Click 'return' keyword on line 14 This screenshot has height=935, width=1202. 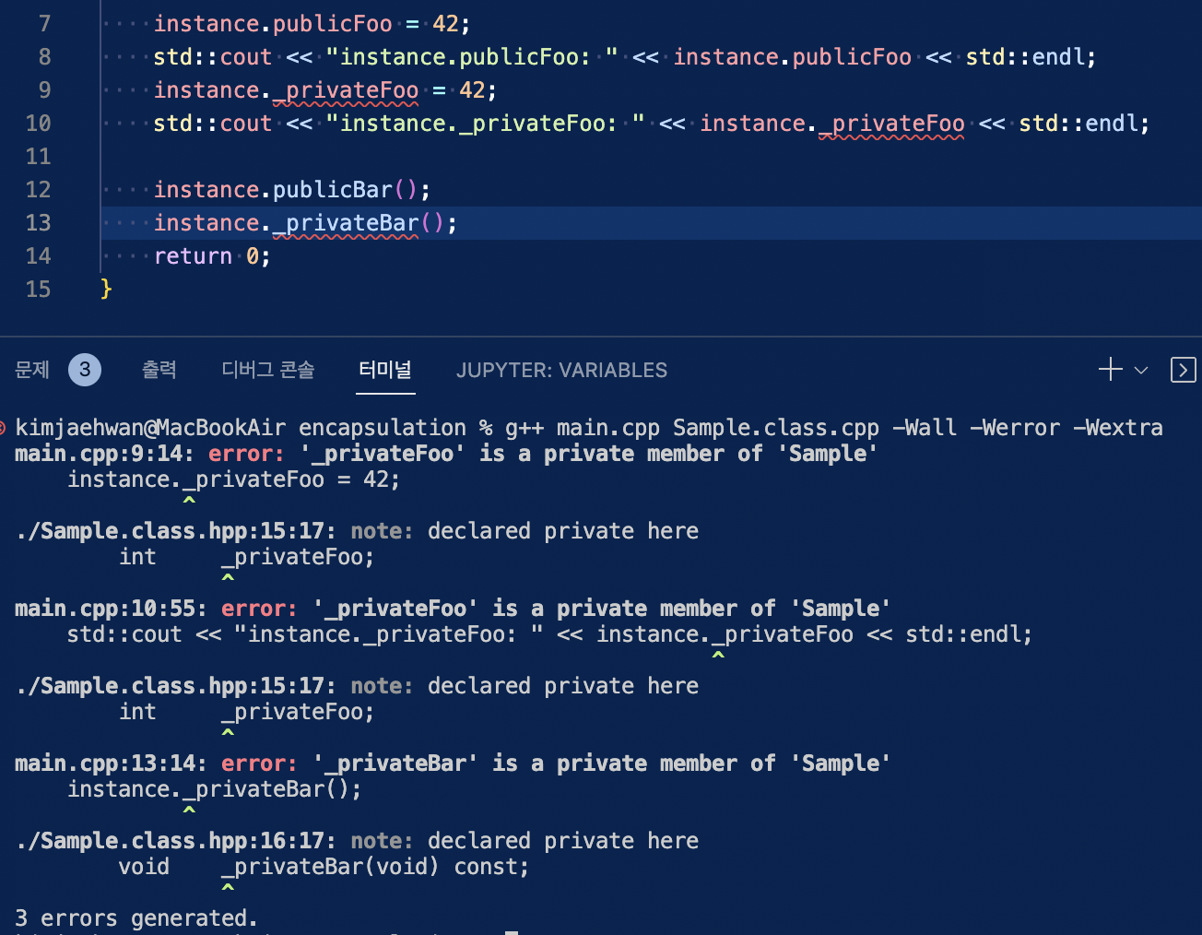[x=193, y=255]
